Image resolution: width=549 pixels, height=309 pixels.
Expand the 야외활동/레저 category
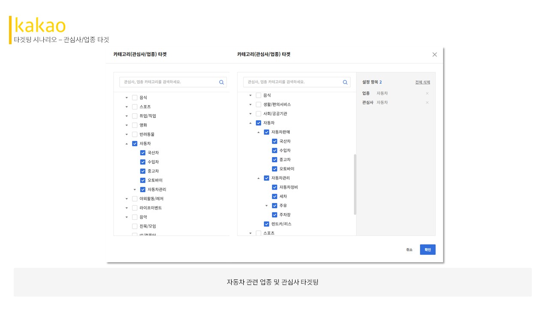tap(127, 199)
